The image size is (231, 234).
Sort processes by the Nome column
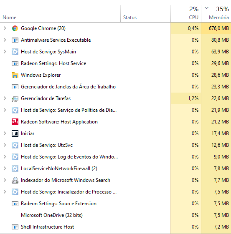click(60, 14)
